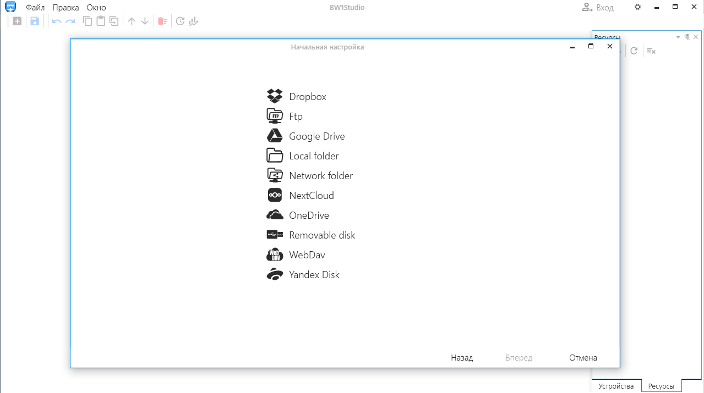Click the save icon in the toolbar

click(35, 21)
